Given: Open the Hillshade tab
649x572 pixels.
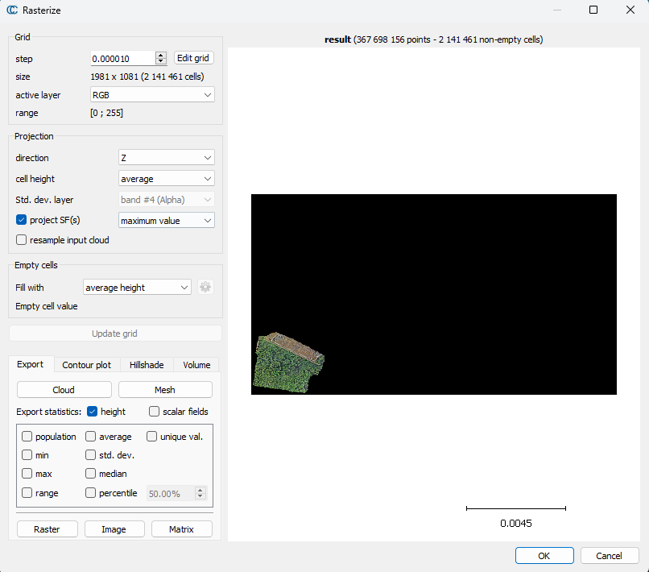Looking at the screenshot, I should [x=147, y=365].
